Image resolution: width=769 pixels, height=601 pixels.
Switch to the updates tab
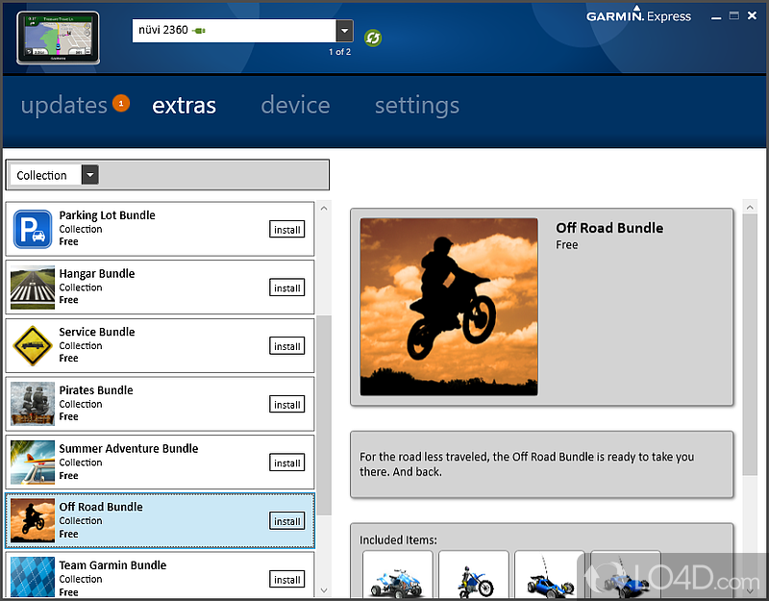(64, 105)
